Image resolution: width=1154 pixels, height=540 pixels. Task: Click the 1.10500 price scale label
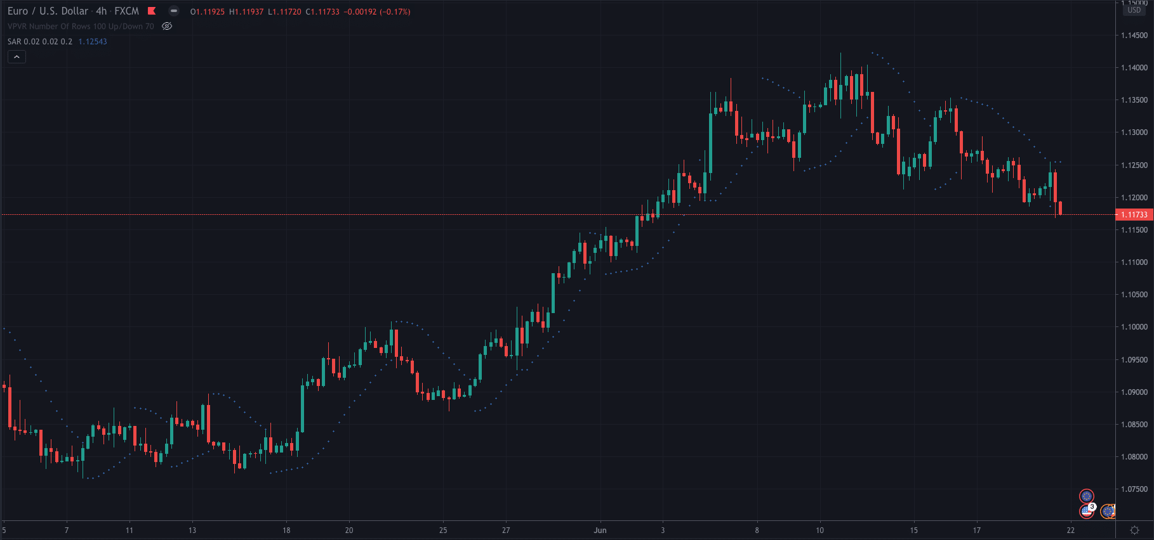pyautogui.click(x=1134, y=295)
